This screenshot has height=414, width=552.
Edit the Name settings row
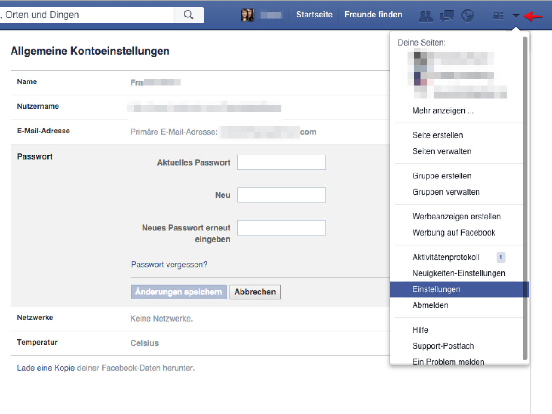pyautogui.click(x=201, y=82)
